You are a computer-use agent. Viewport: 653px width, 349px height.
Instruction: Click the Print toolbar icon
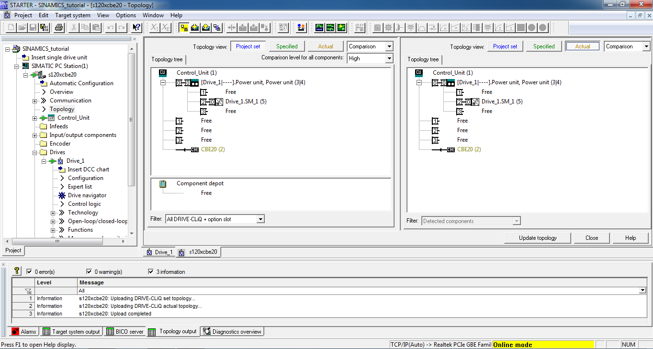(x=59, y=27)
